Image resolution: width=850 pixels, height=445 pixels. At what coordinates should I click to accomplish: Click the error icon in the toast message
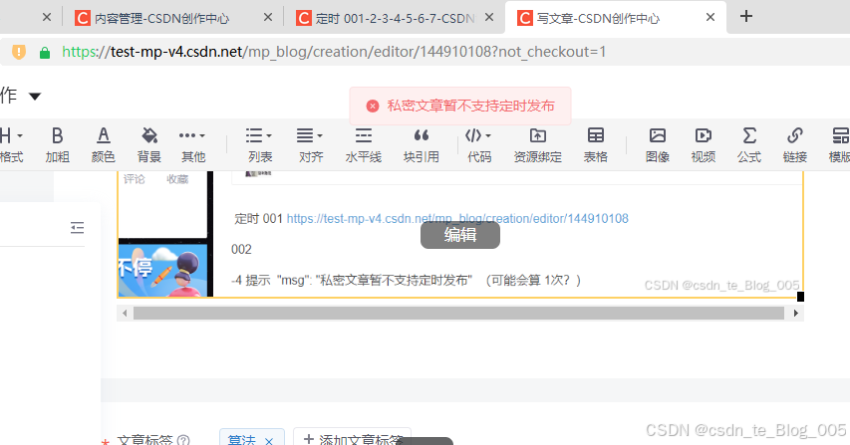373,106
